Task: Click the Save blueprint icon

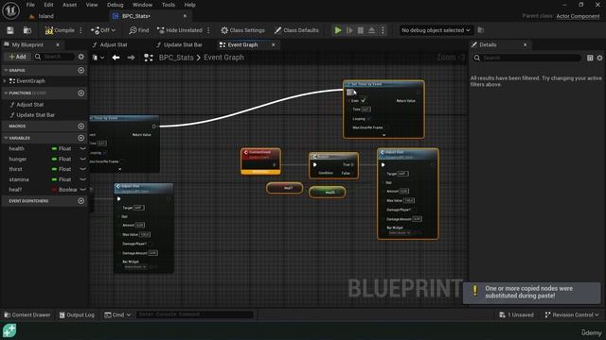Action: [x=10, y=30]
